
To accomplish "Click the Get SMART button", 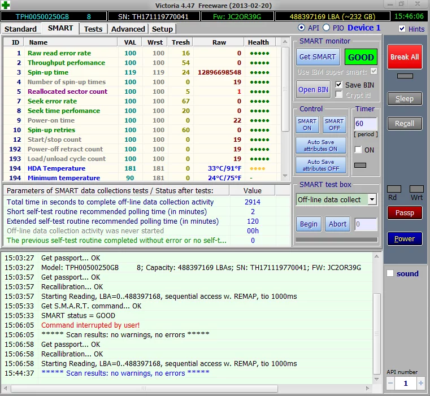I will point(318,57).
